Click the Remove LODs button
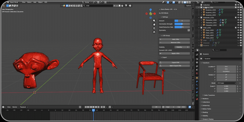This screenshot has height=122, width=244. point(174,42)
